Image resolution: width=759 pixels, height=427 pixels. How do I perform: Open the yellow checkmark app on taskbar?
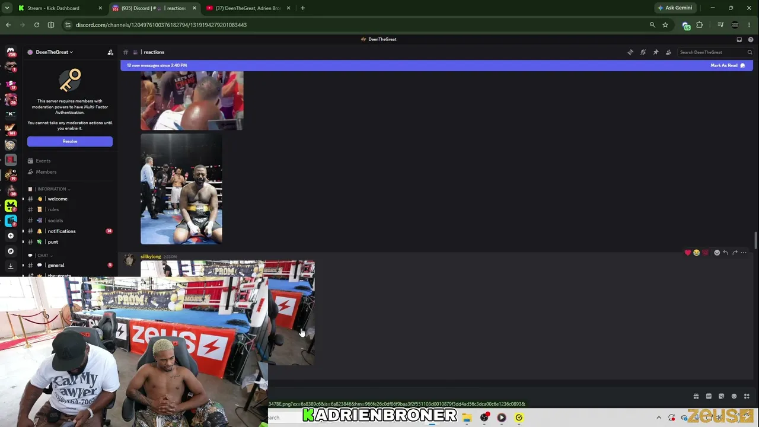coord(519,418)
